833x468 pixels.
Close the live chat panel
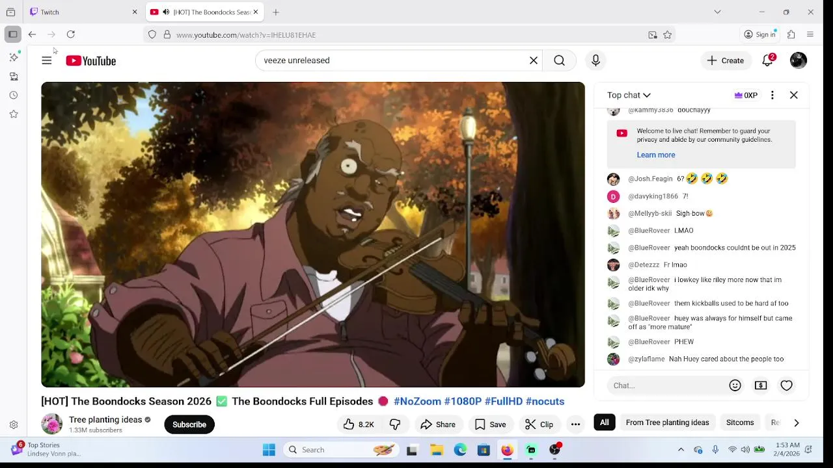click(x=794, y=95)
